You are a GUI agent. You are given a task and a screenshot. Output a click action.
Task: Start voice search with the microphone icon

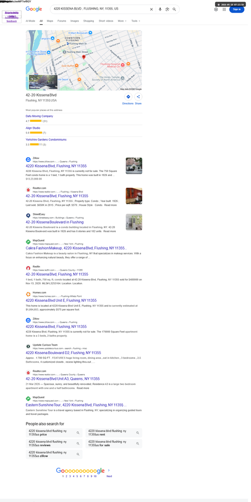(160, 9)
